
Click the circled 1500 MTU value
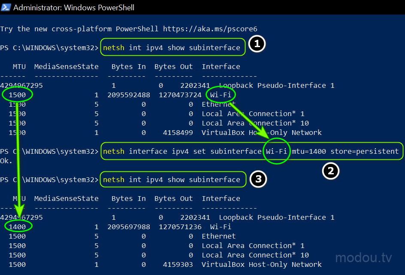(x=17, y=95)
